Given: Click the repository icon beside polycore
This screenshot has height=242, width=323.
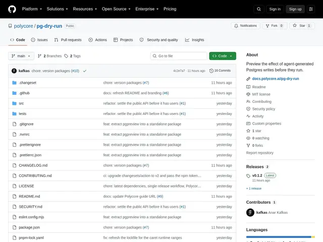Looking at the screenshot, I should 10,26.
